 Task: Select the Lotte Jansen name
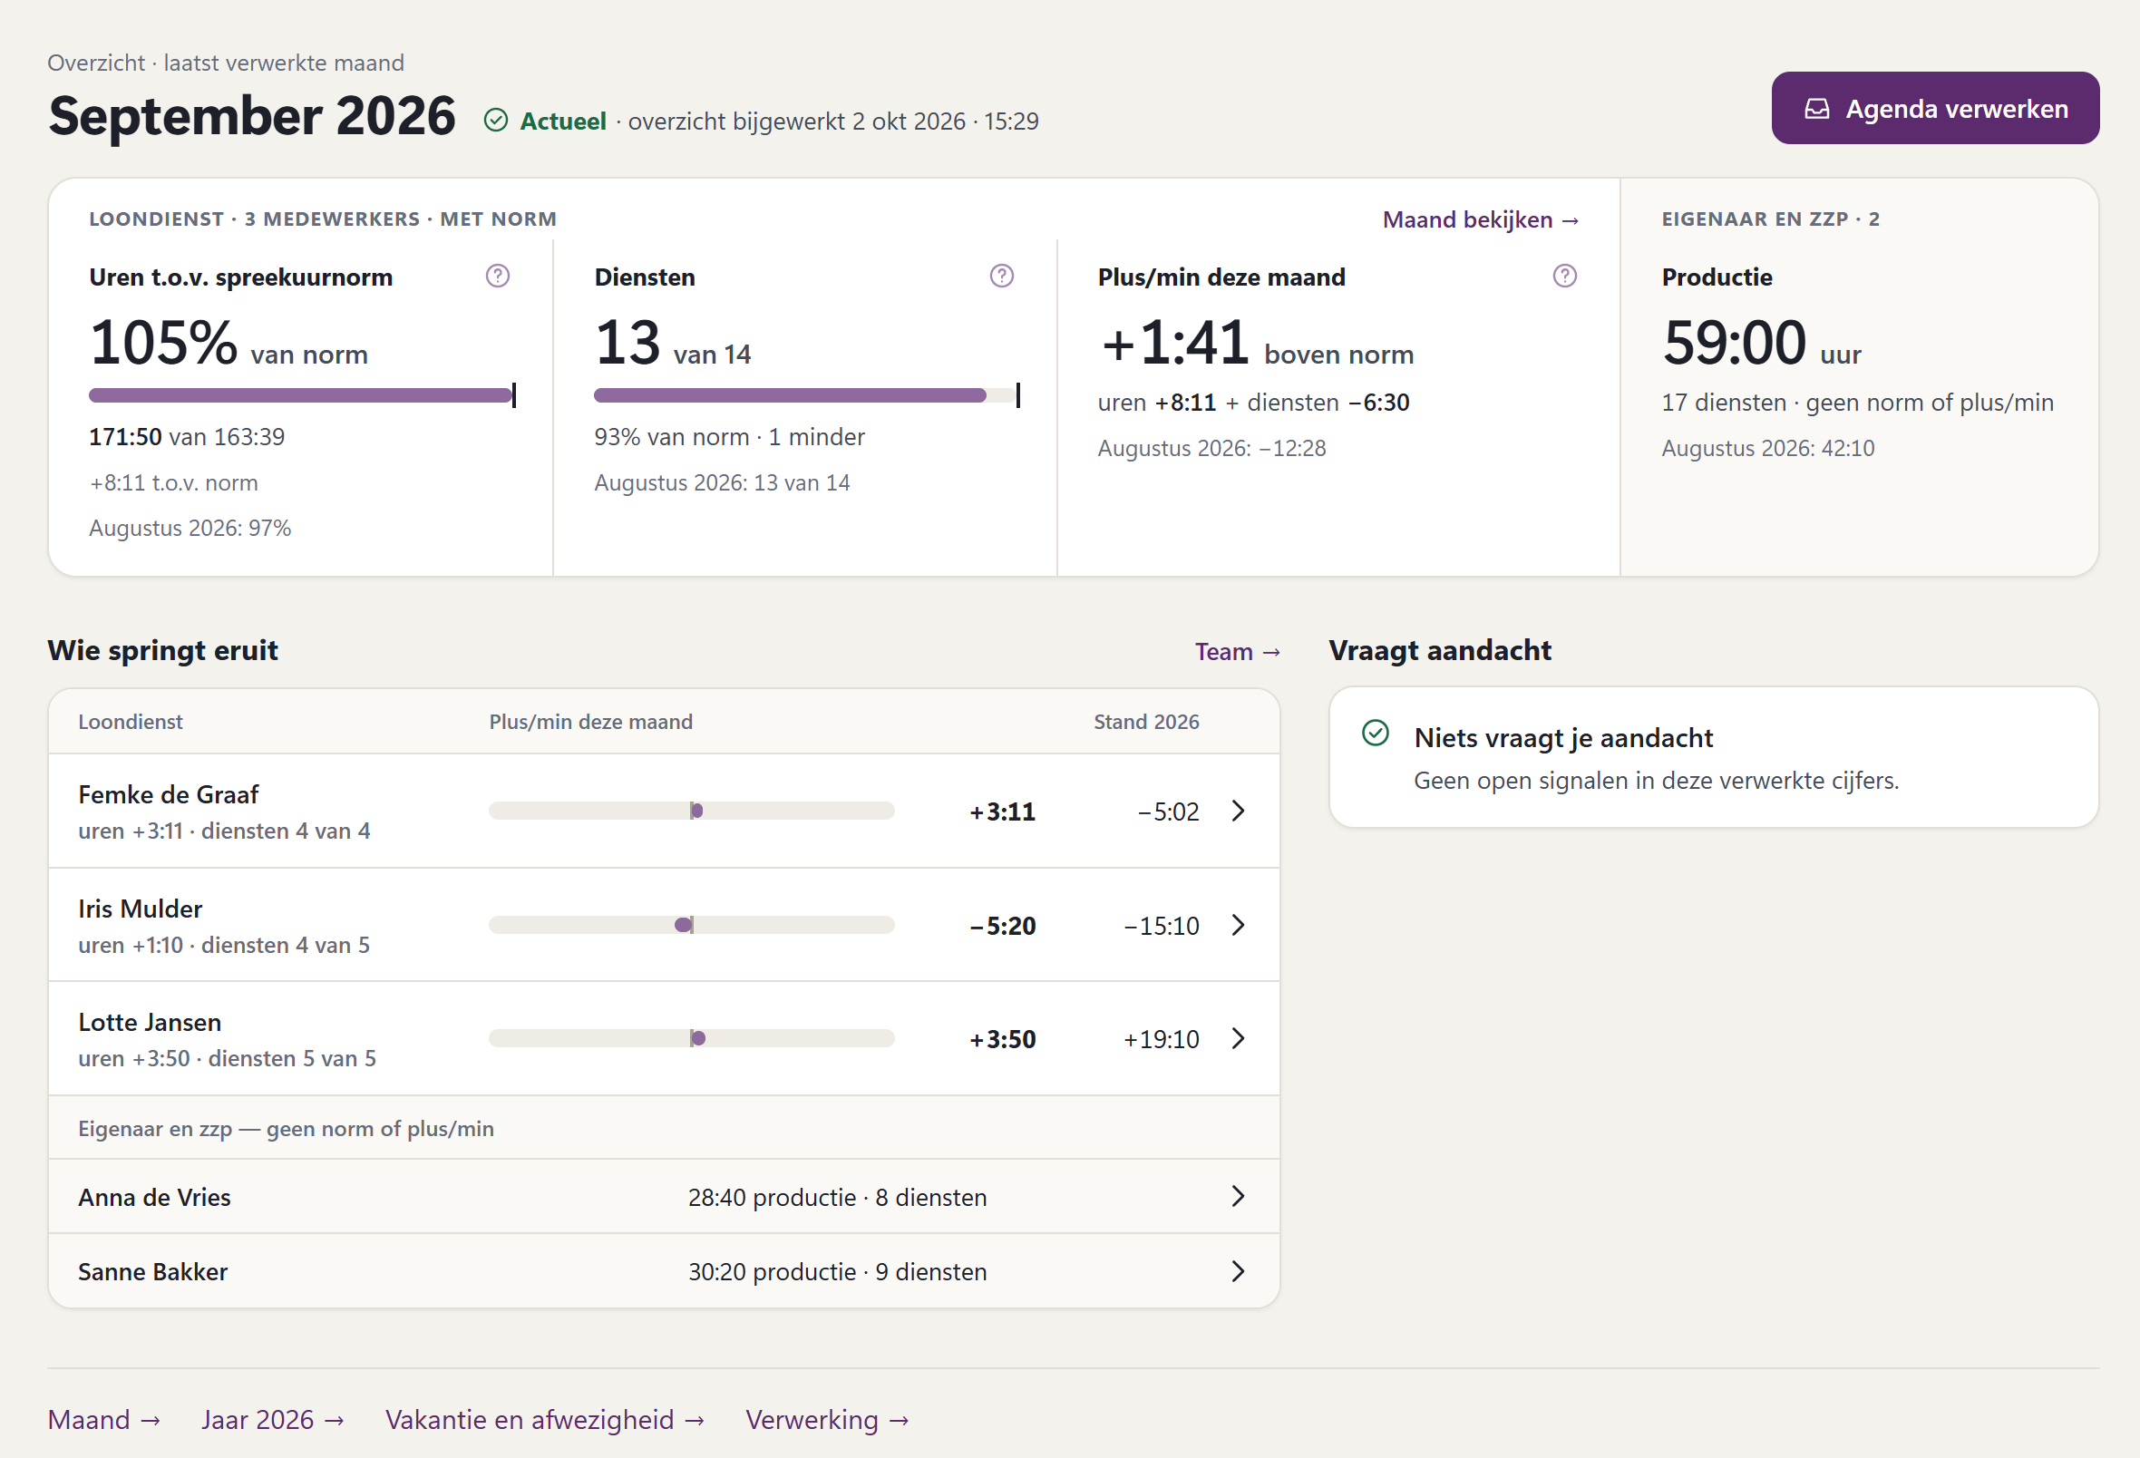(150, 1023)
